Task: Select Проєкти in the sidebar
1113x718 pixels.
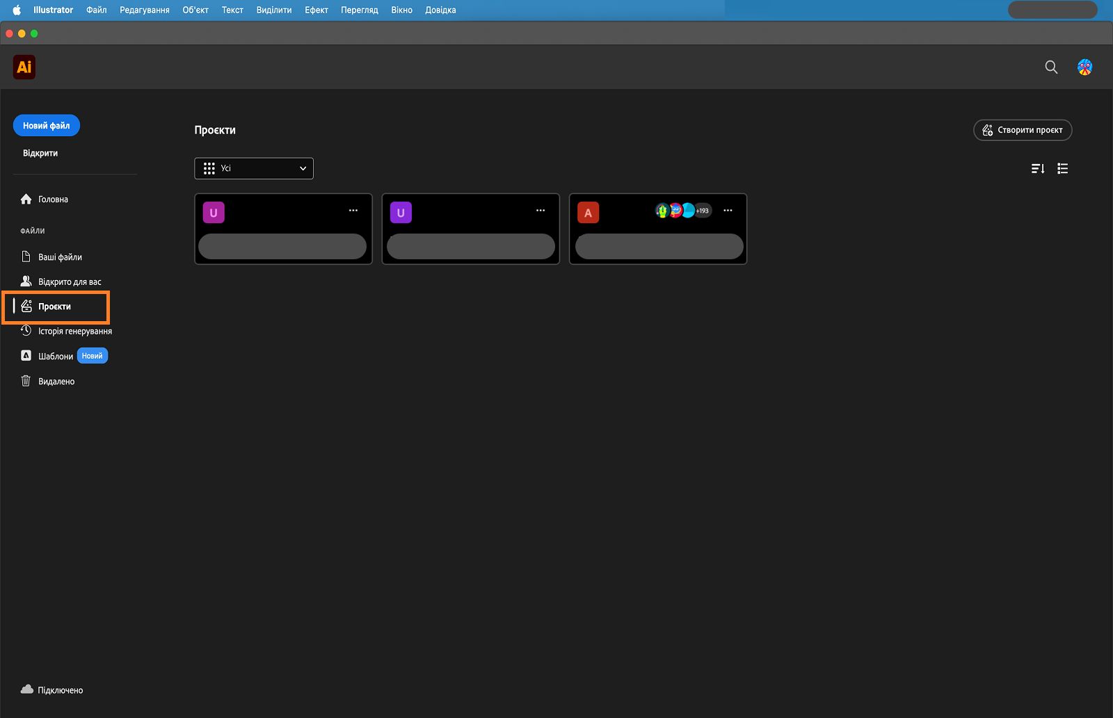Action: (54, 307)
